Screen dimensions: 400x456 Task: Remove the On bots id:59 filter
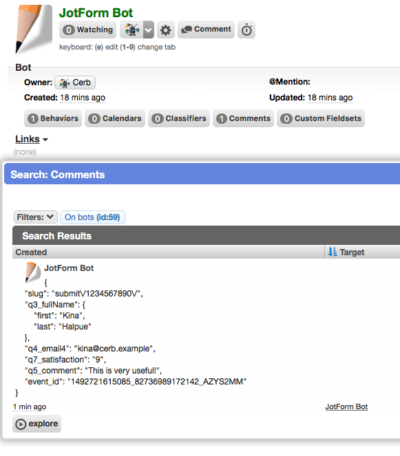click(92, 217)
